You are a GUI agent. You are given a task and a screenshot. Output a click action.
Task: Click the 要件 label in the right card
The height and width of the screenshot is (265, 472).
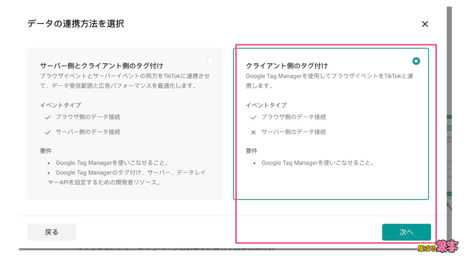point(251,151)
